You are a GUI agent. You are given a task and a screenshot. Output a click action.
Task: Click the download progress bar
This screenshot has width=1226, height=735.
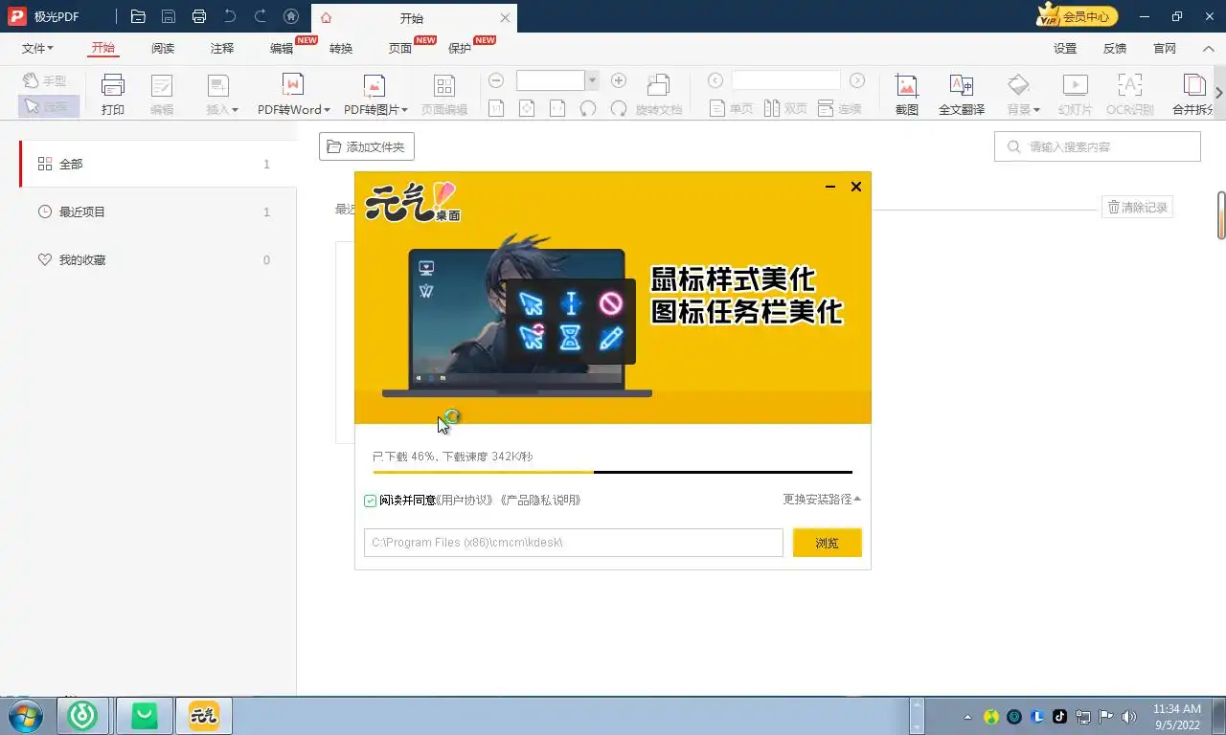pos(613,472)
